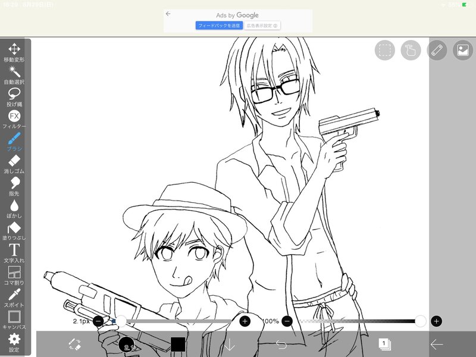Screen dimensions: 476x357
Task: Decrease opacity with minus button
Action: click(287, 321)
